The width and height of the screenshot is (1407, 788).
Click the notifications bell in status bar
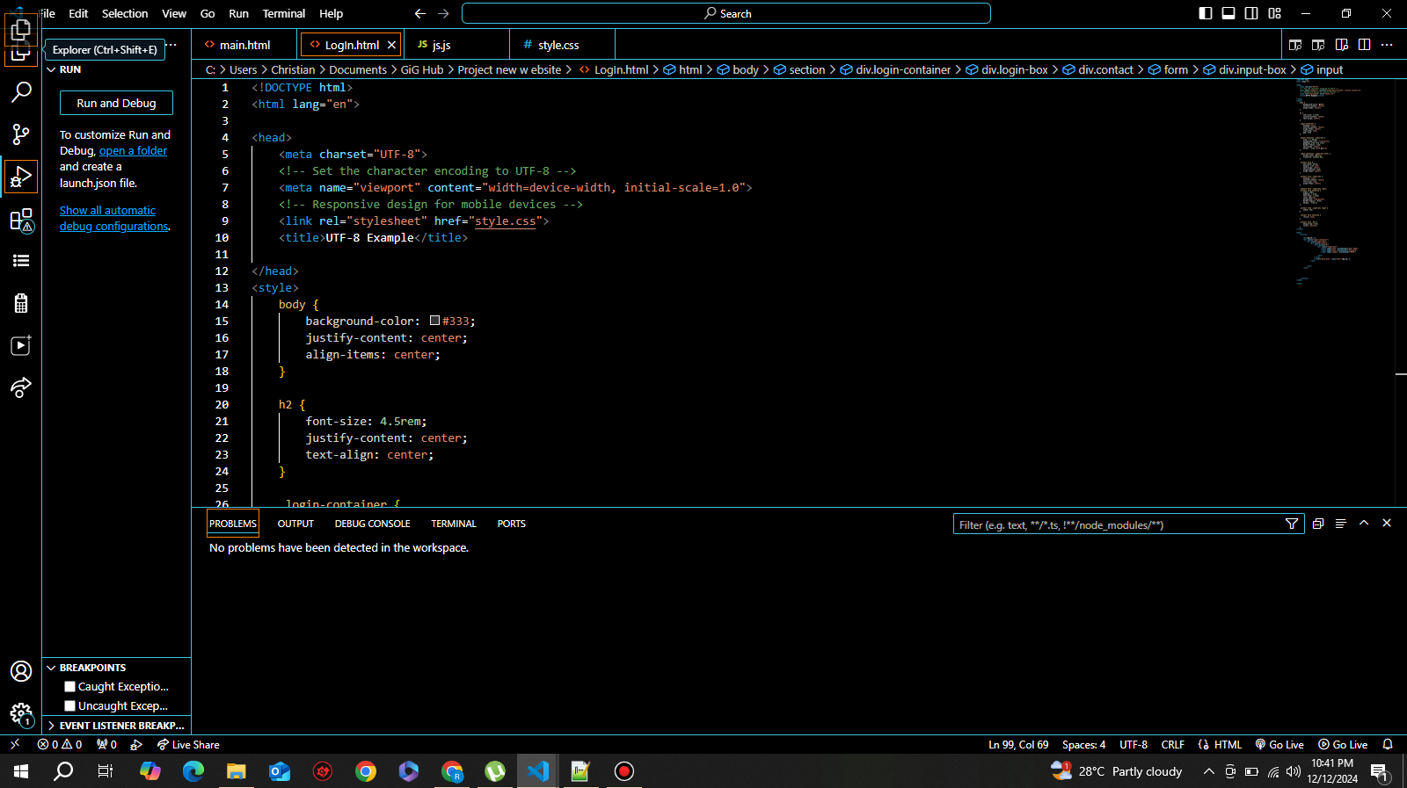[x=1388, y=744]
